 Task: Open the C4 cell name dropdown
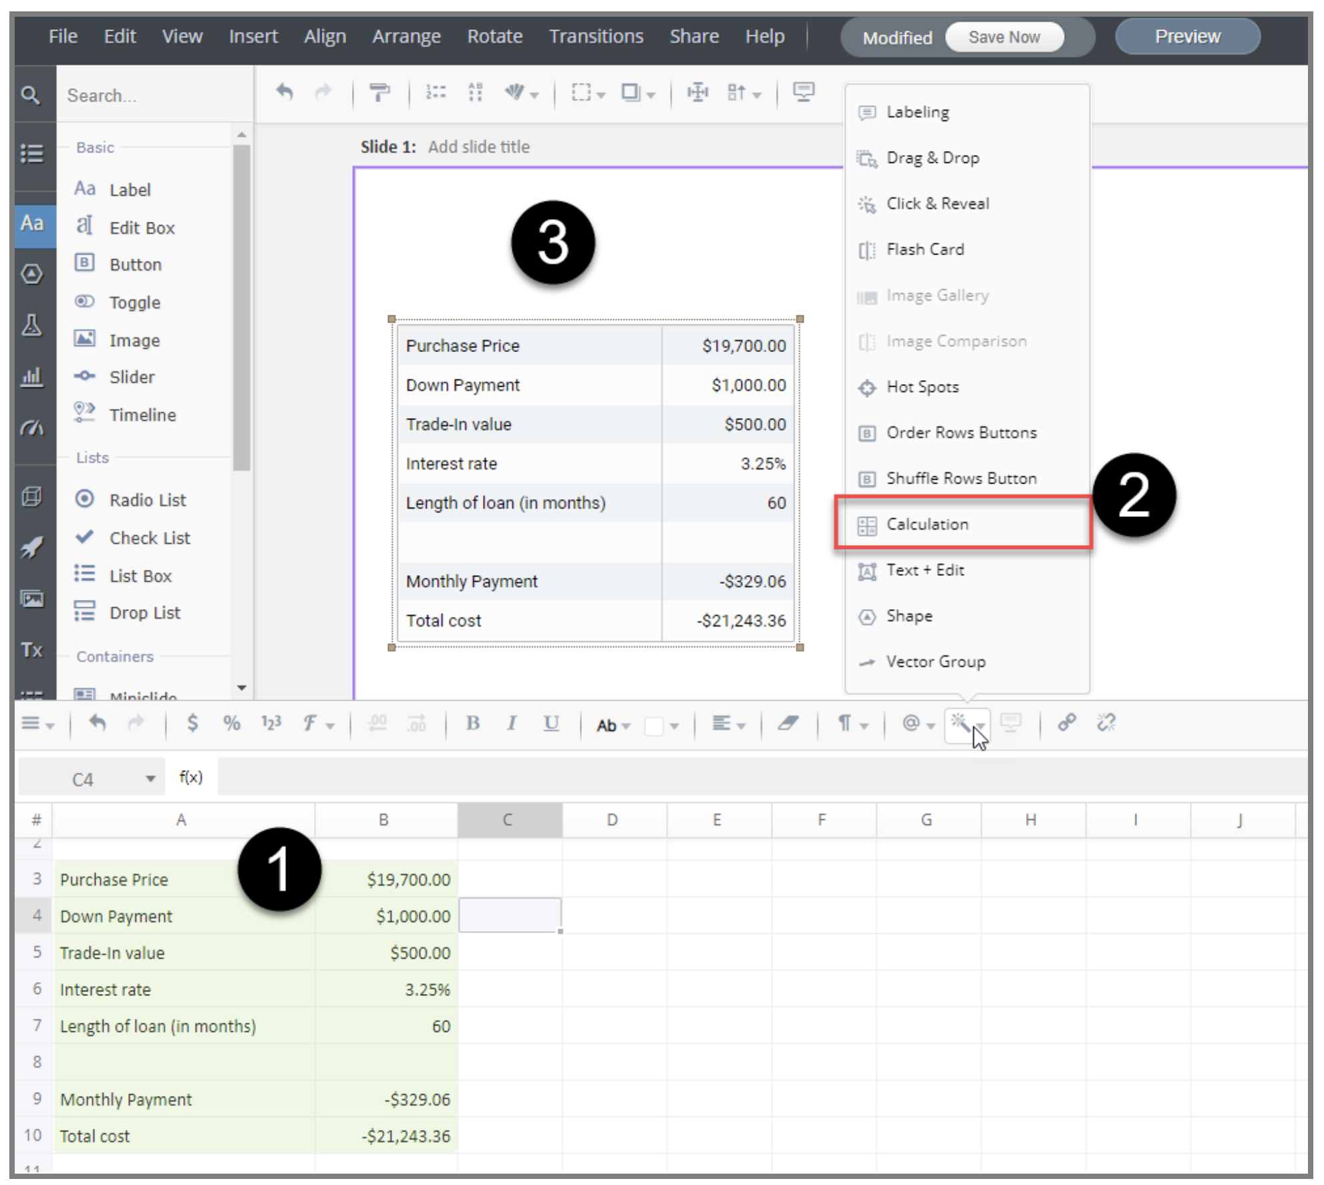tap(150, 779)
